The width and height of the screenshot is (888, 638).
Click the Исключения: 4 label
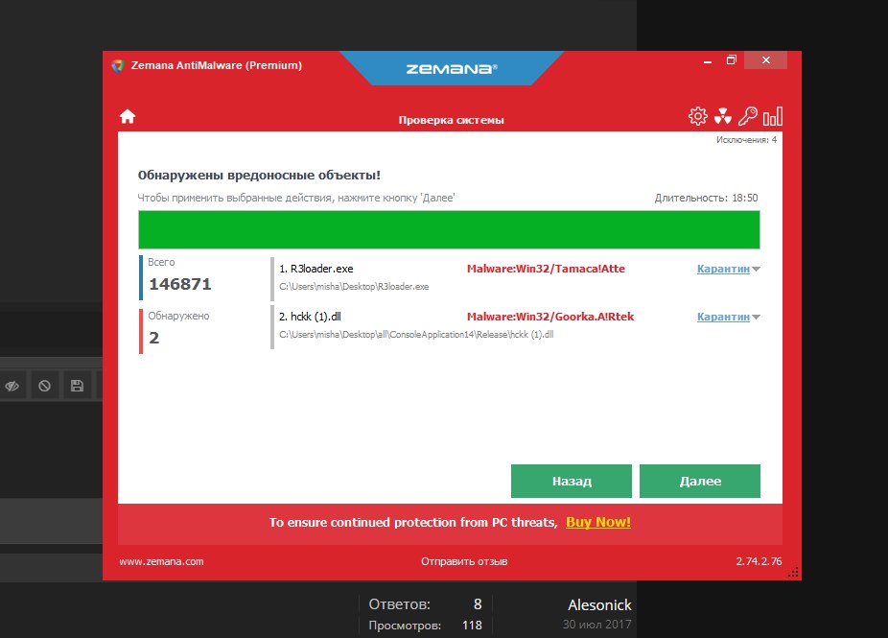(746, 140)
